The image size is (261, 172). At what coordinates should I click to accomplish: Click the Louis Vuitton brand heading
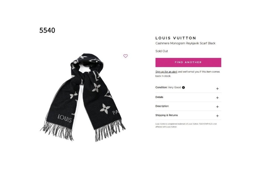176,38
